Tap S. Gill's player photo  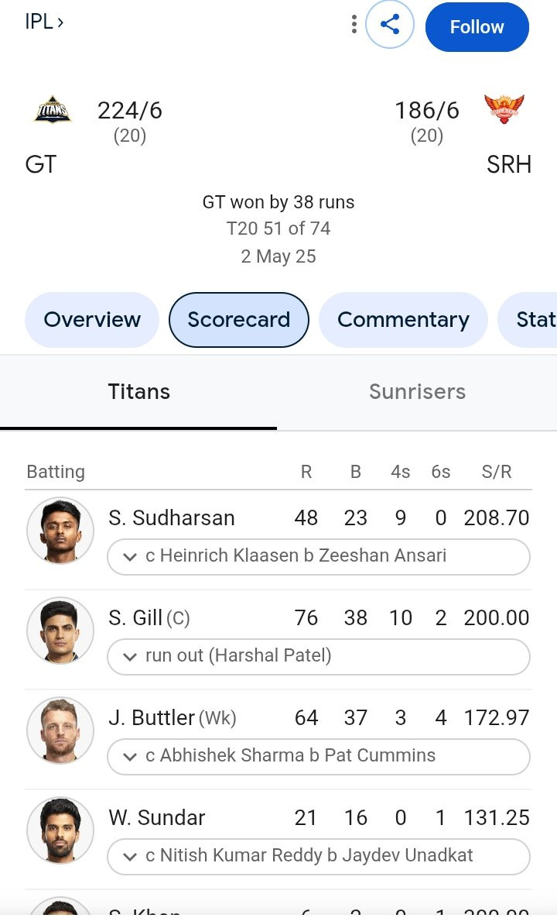click(x=60, y=631)
